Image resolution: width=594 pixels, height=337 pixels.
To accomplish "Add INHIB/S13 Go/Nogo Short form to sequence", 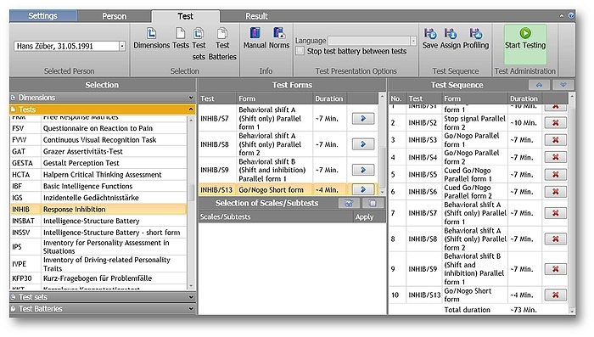I will (363, 189).
